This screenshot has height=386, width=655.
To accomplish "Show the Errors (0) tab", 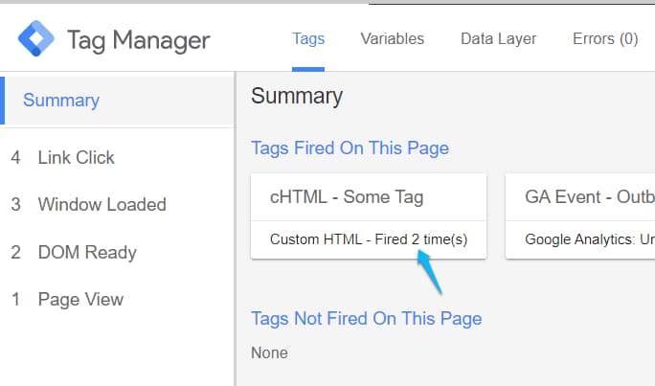I will (605, 39).
